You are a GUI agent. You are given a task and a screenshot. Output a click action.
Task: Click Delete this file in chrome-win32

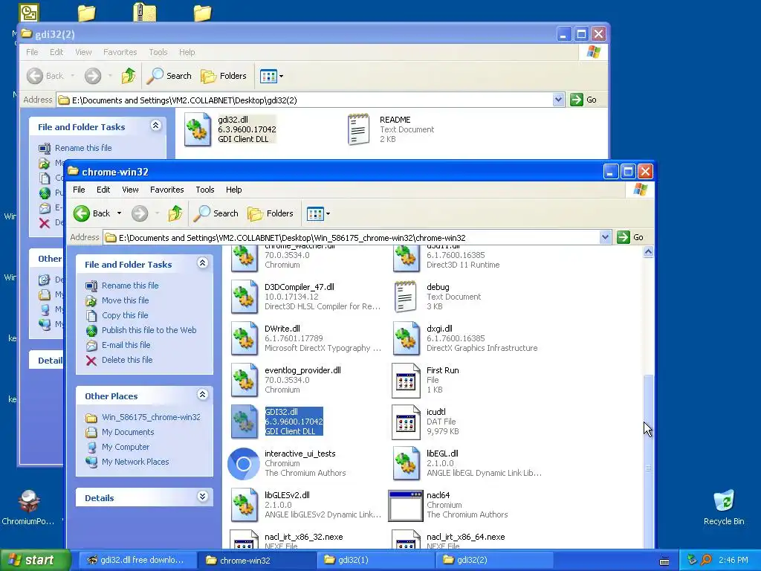127,360
